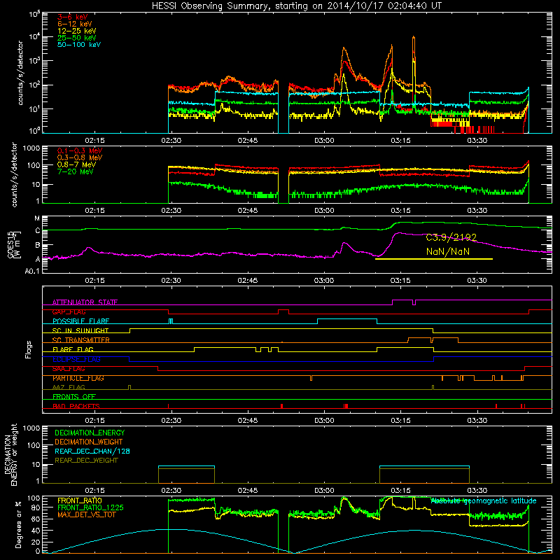Click the Absolute geomagnetic latitude label

pyautogui.click(x=484, y=500)
